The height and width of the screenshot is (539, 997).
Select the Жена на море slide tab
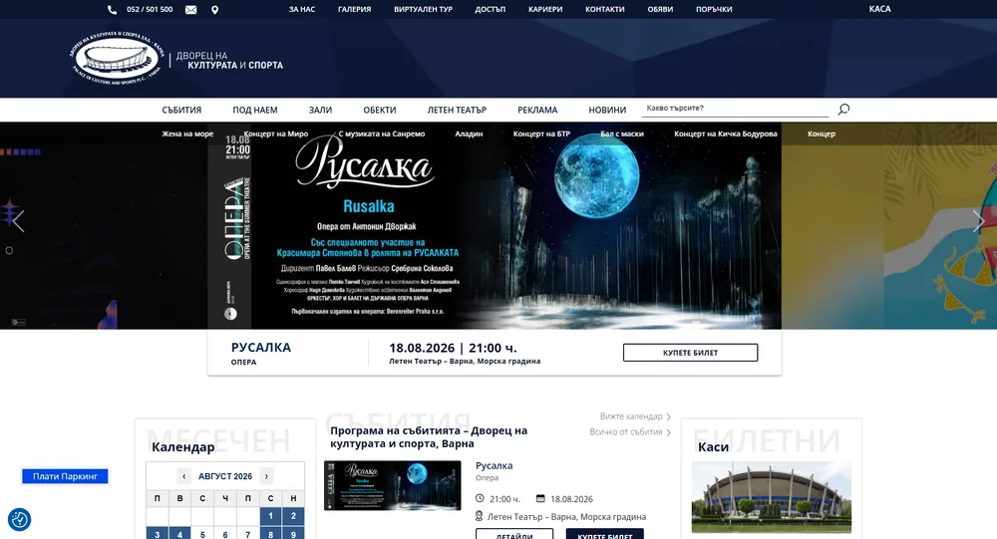coord(187,135)
